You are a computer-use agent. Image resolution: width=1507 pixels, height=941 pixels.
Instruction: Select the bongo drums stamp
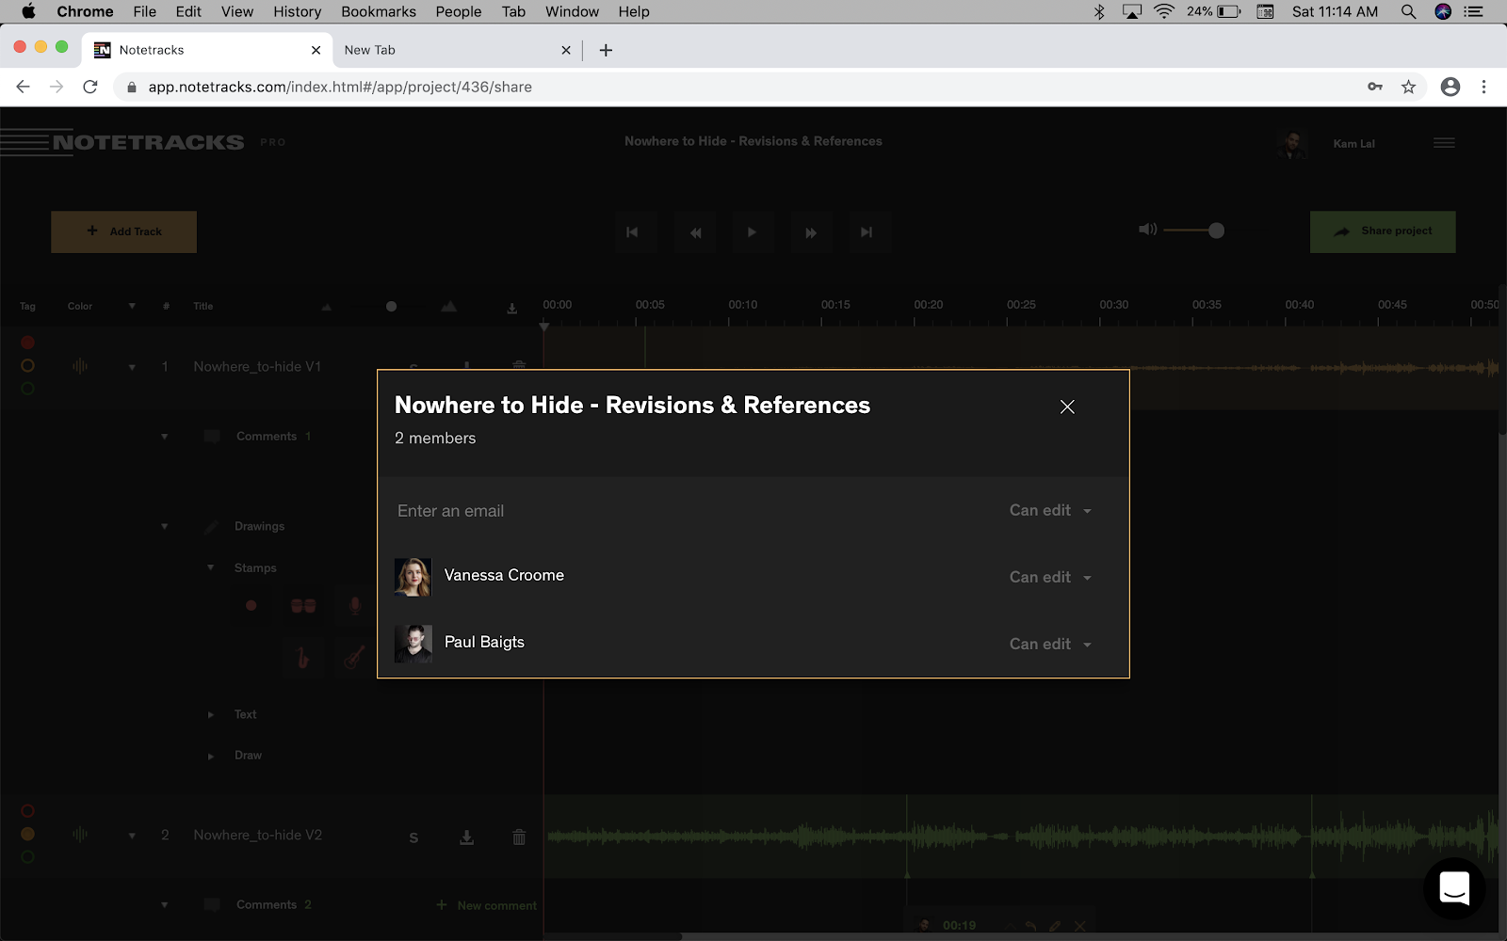303,606
